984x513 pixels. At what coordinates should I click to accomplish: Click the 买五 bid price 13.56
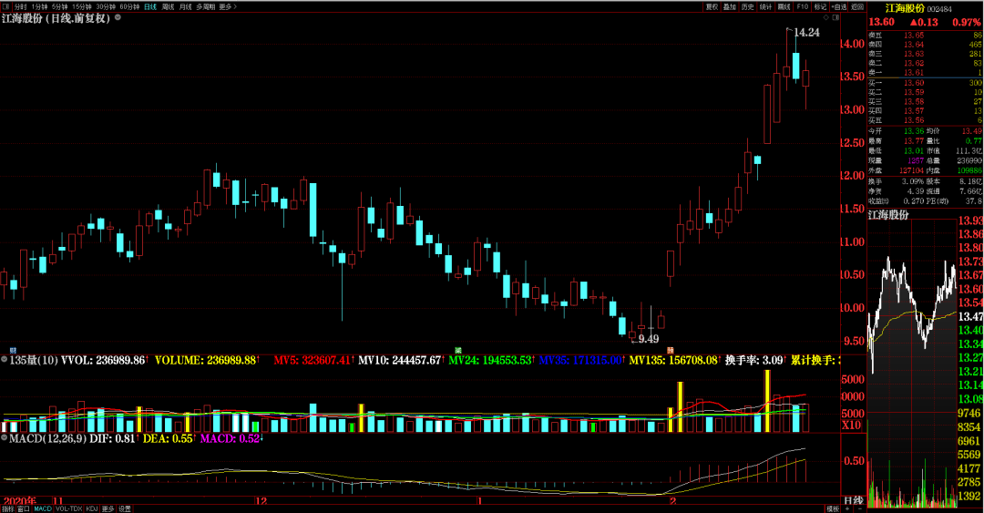(x=914, y=120)
